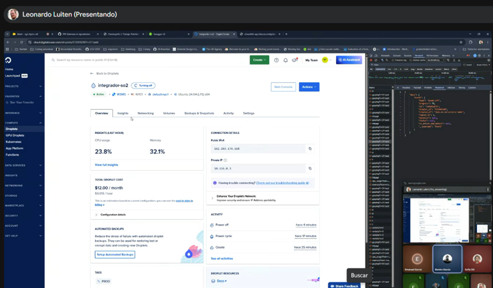This screenshot has width=493, height=288.
Task: Open the notifications bell
Action: [x=286, y=60]
